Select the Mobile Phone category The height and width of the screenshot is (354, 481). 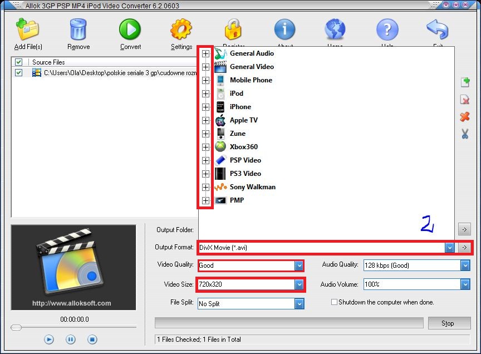(251, 80)
